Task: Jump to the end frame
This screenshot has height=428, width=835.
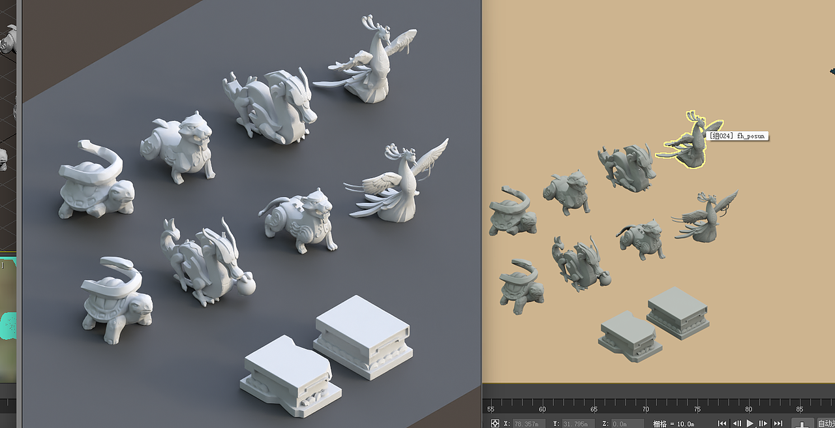Action: click(778, 423)
